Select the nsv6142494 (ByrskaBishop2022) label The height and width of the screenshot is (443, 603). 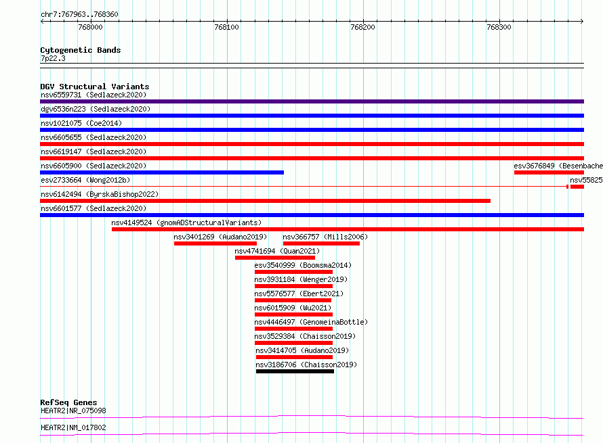pyautogui.click(x=100, y=194)
